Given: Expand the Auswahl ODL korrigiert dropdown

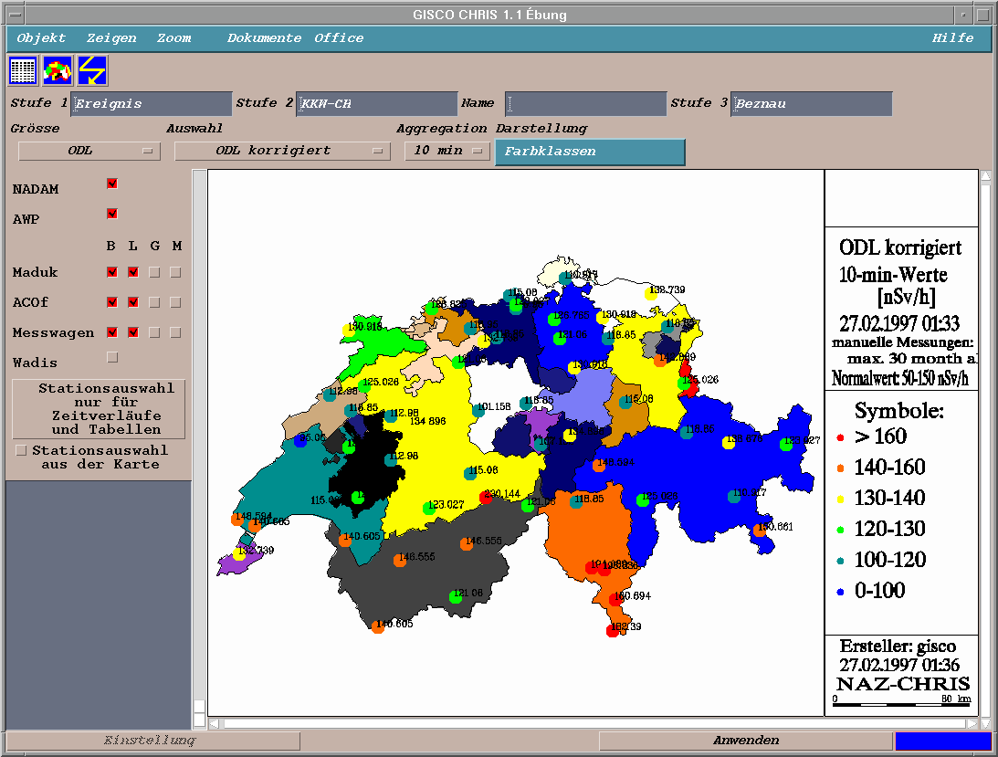Looking at the screenshot, I should click(x=282, y=151).
